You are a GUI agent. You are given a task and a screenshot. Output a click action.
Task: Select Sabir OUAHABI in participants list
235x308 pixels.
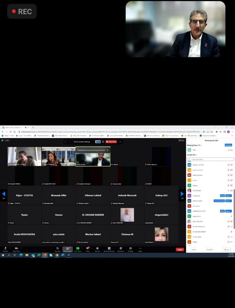210,221
